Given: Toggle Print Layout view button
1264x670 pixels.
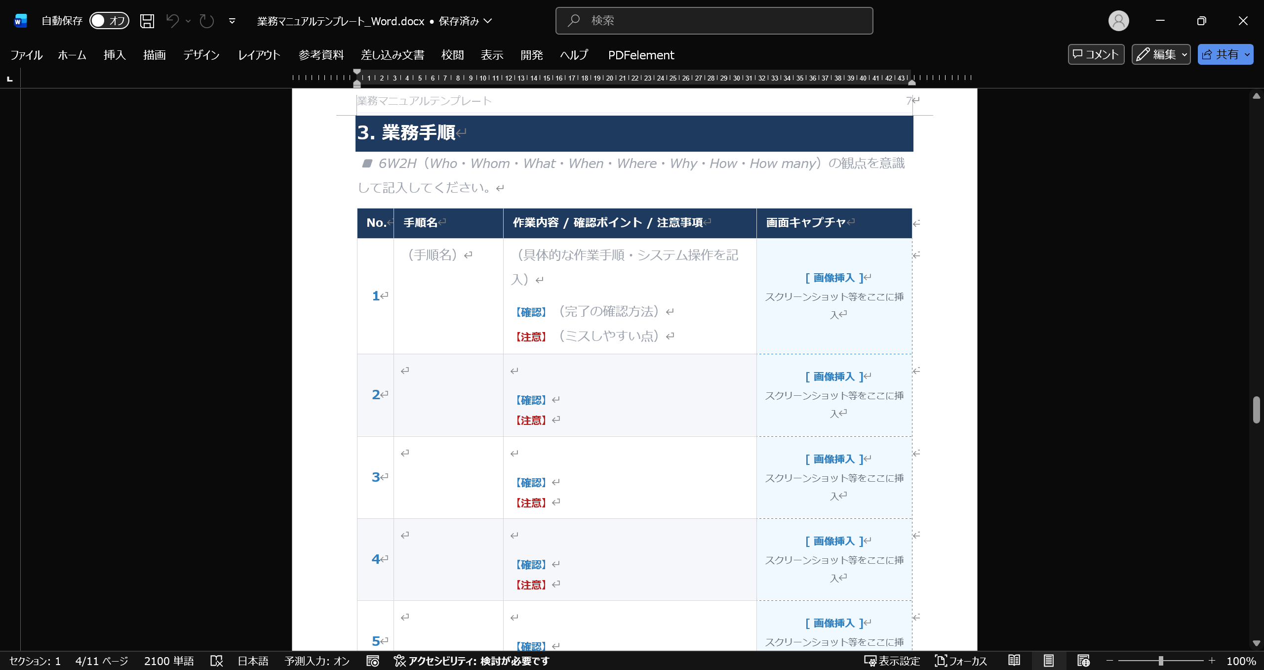Looking at the screenshot, I should (x=1049, y=661).
